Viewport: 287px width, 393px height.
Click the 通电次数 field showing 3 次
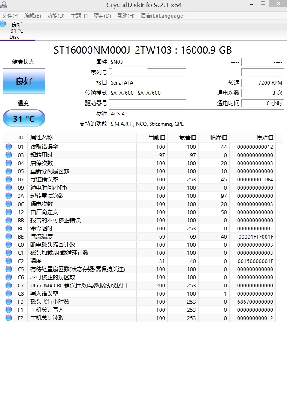tap(263, 93)
